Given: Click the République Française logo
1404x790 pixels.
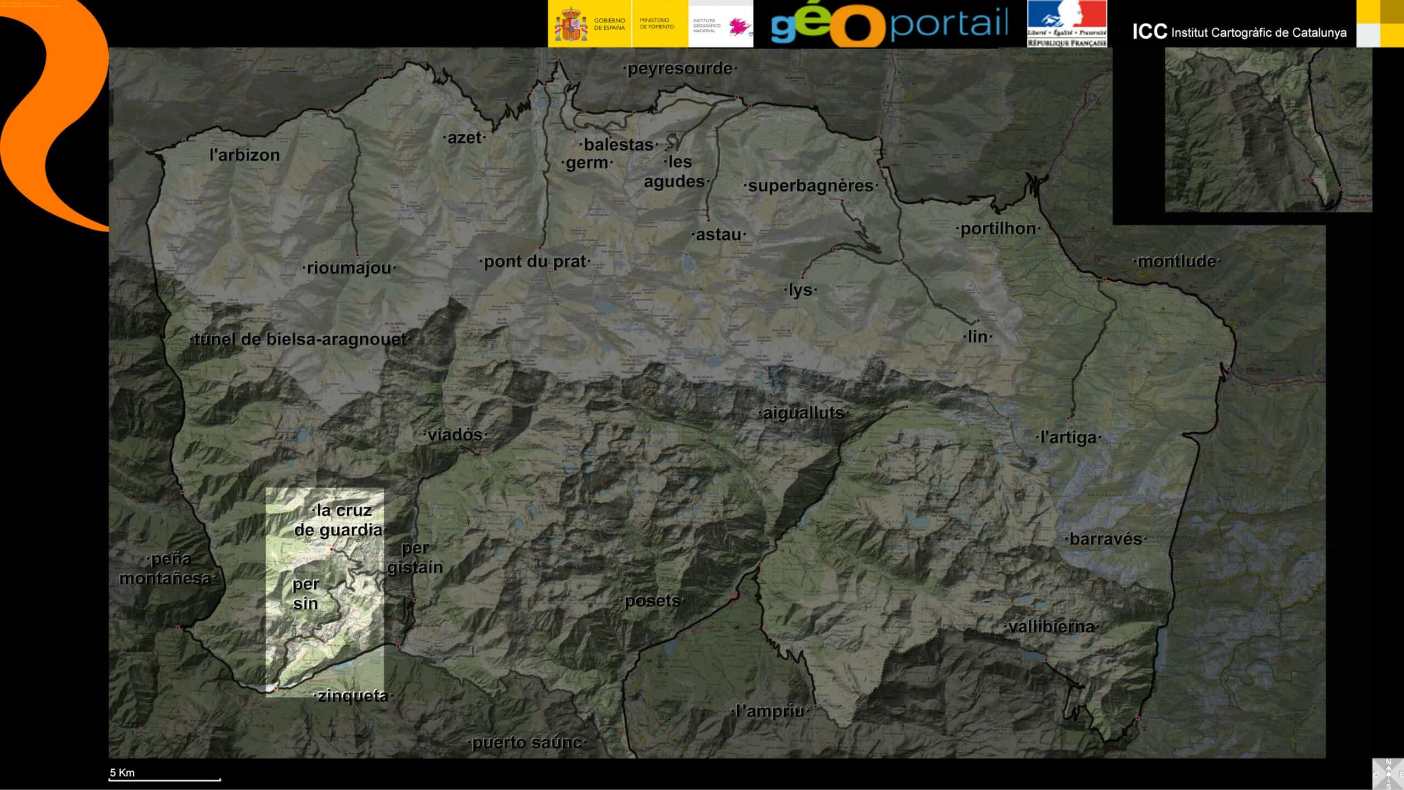Looking at the screenshot, I should coord(1067,24).
